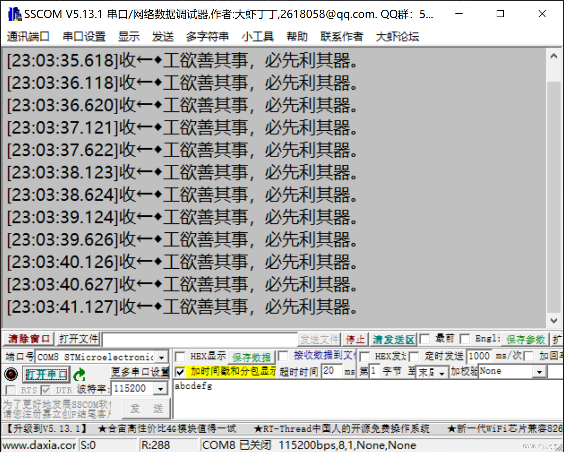Click the green refresh ports arrow icon
This screenshot has width=564, height=452.
click(80, 375)
